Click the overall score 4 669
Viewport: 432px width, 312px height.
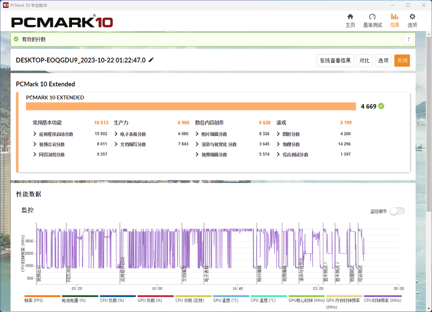tap(368, 107)
